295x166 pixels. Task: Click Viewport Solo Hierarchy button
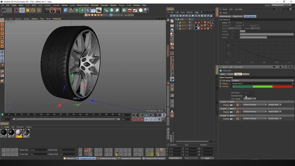coord(130,159)
